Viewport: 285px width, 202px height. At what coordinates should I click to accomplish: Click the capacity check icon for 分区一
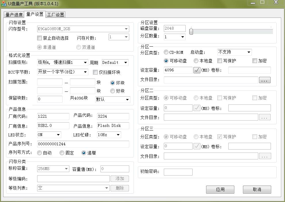pos(197,70)
